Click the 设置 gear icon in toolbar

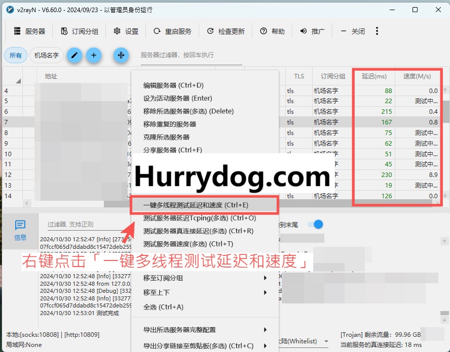(117, 31)
